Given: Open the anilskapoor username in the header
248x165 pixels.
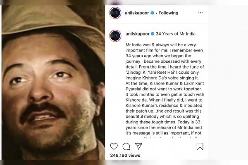Looking at the screenshot, I should click(137, 13).
